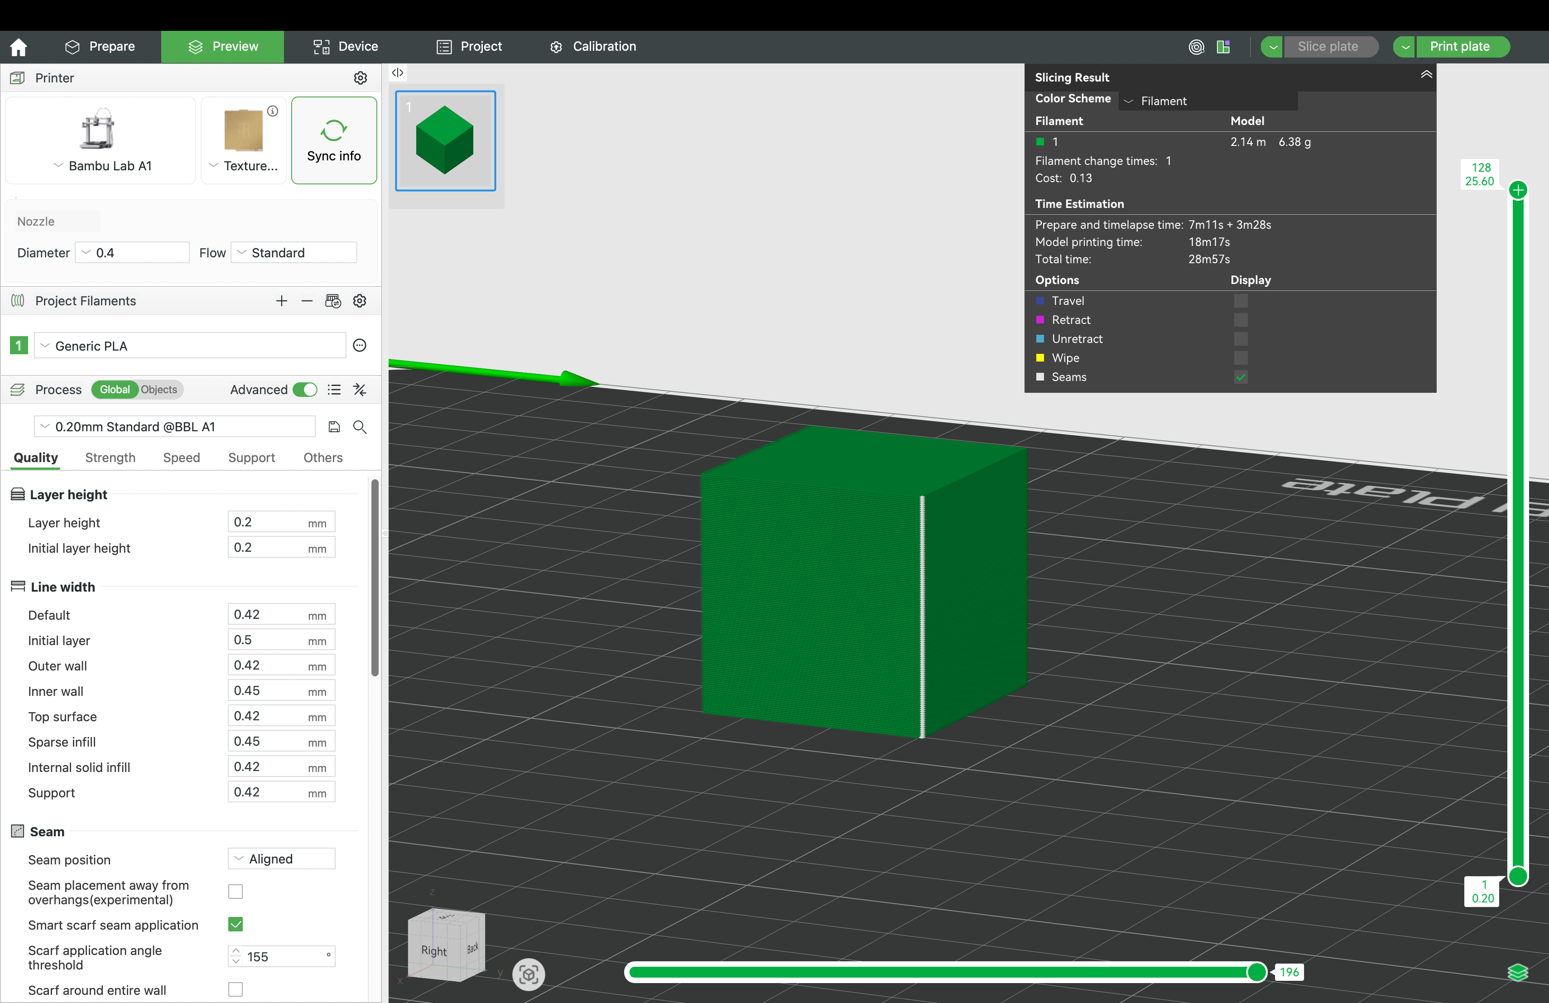Enable Travel display checkbox
This screenshot has width=1549, height=1003.
coord(1241,301)
